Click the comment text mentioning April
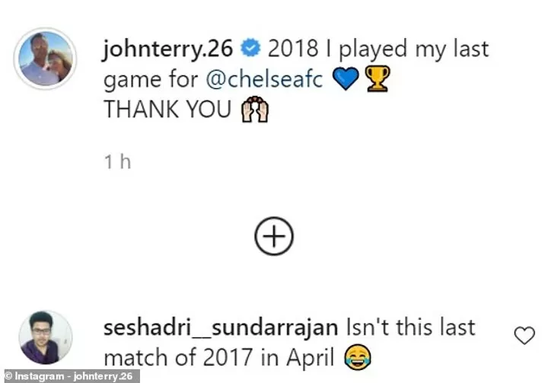Viewport: 548px width, 383px height. point(311,358)
